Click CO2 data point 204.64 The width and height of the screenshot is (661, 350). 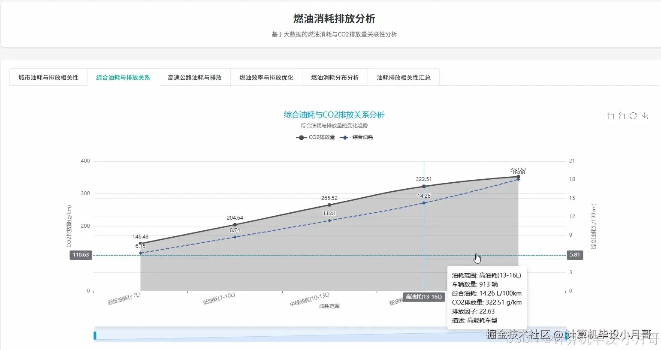[x=235, y=225]
